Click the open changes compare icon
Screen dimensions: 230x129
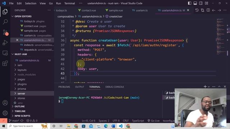click(x=203, y=10)
